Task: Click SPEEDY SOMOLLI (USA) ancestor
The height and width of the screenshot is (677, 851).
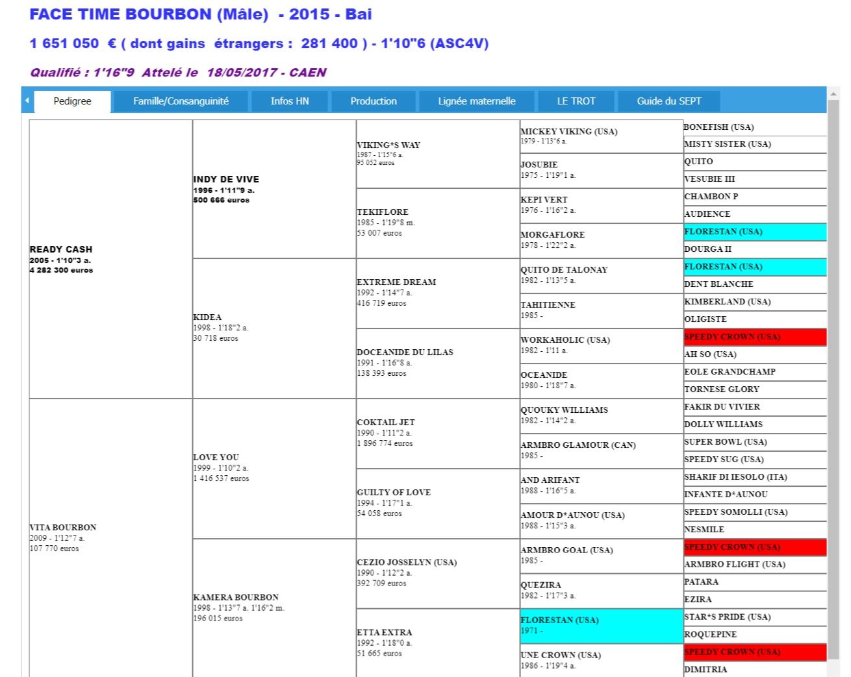Action: (x=736, y=511)
